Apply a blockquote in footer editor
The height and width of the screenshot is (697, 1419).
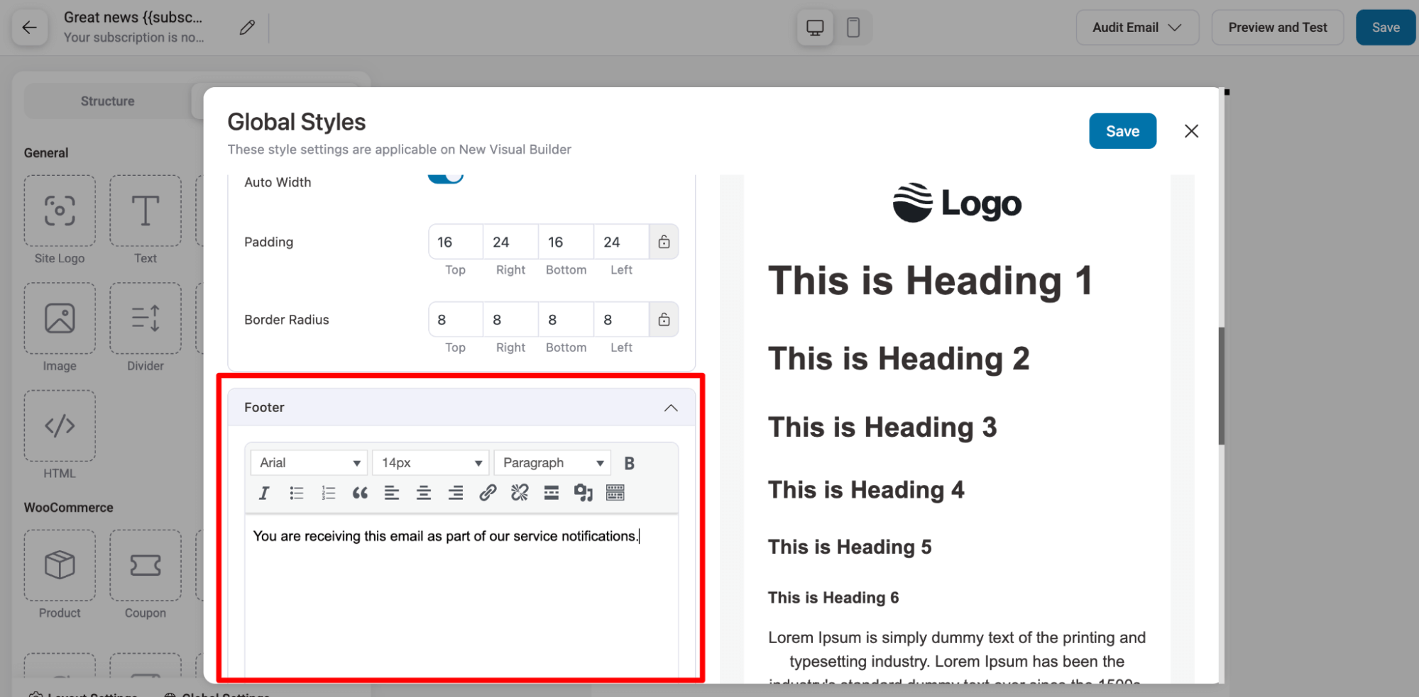360,492
